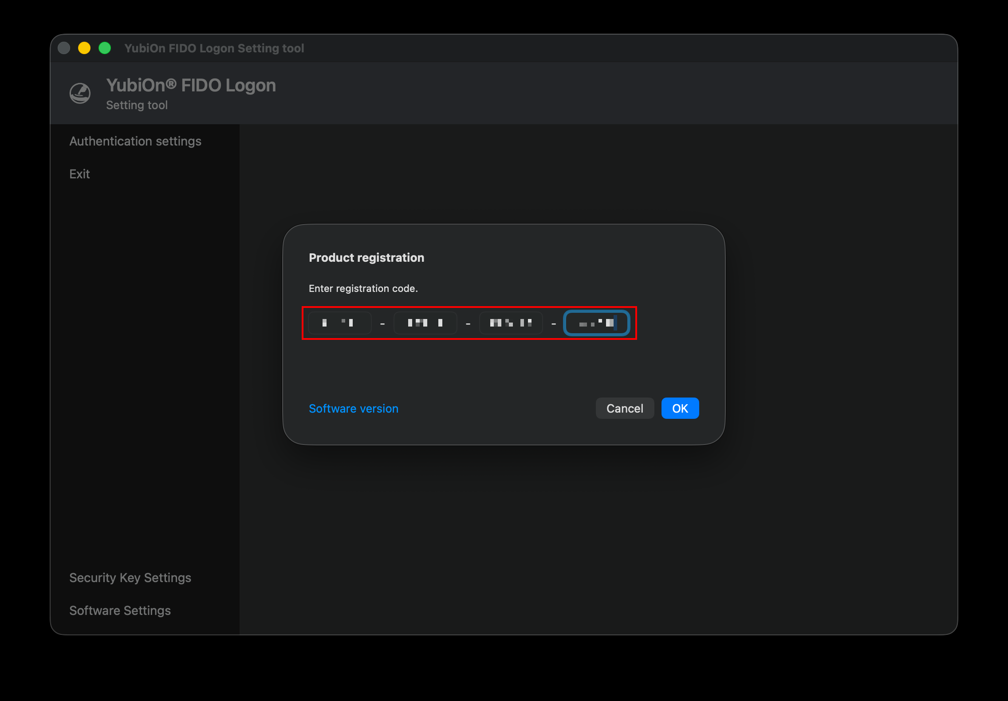Open the Software version link

click(x=354, y=408)
